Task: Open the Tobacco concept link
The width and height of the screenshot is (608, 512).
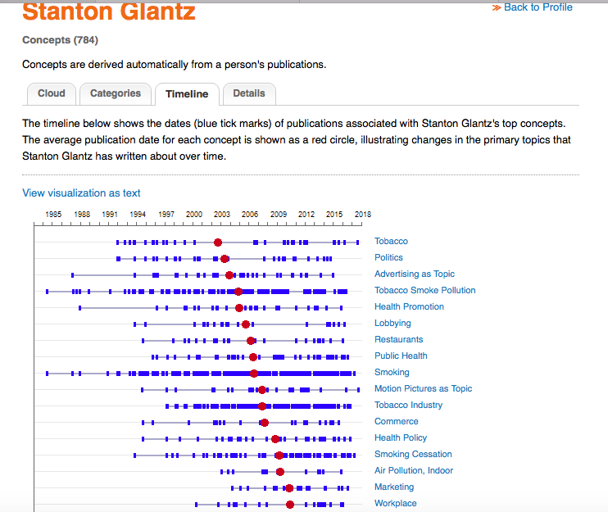Action: 391,242
